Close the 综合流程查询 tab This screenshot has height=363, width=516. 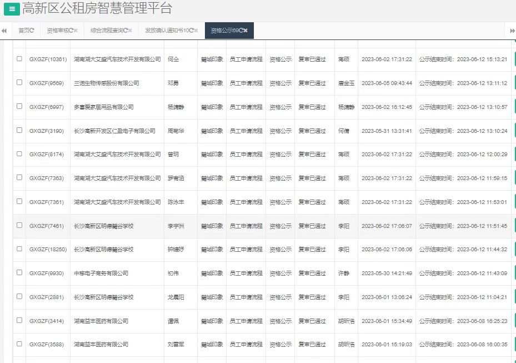[131, 31]
